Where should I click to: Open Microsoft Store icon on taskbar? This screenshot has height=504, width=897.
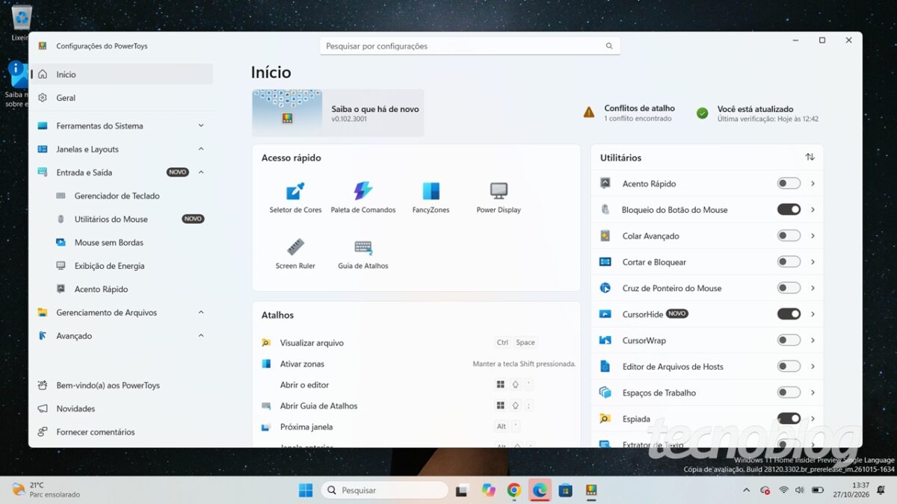[x=566, y=490]
